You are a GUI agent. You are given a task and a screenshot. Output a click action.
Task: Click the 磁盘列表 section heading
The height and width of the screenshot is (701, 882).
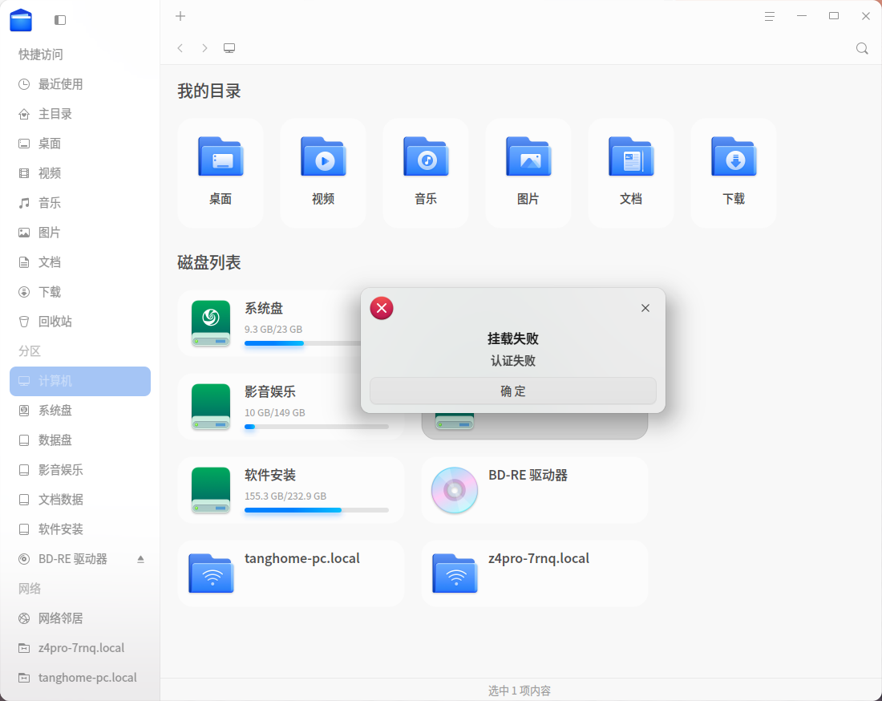point(209,263)
